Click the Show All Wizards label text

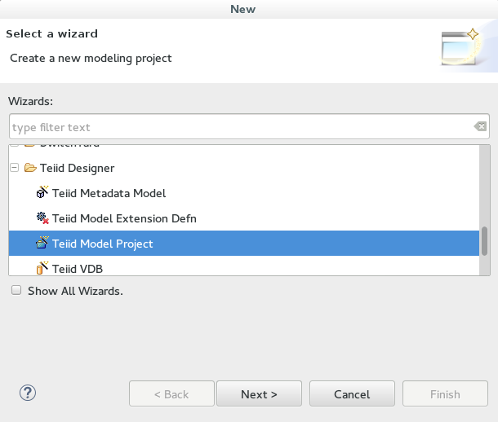(x=75, y=291)
